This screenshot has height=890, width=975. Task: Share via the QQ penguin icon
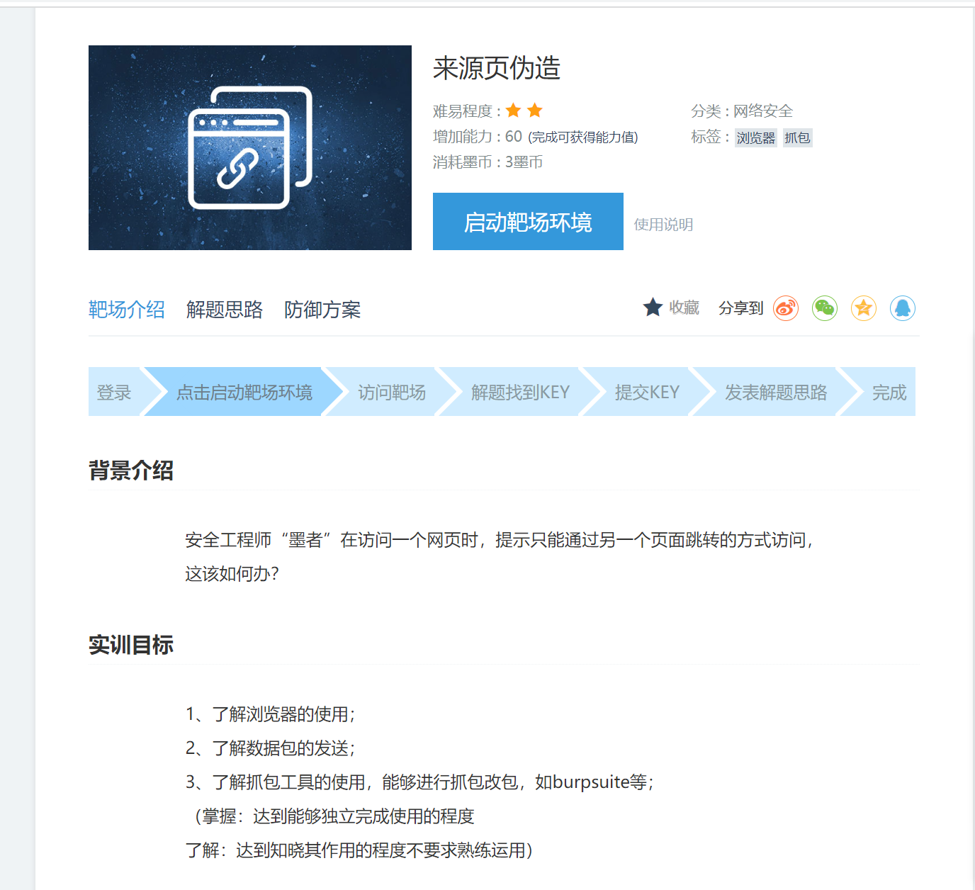(903, 308)
